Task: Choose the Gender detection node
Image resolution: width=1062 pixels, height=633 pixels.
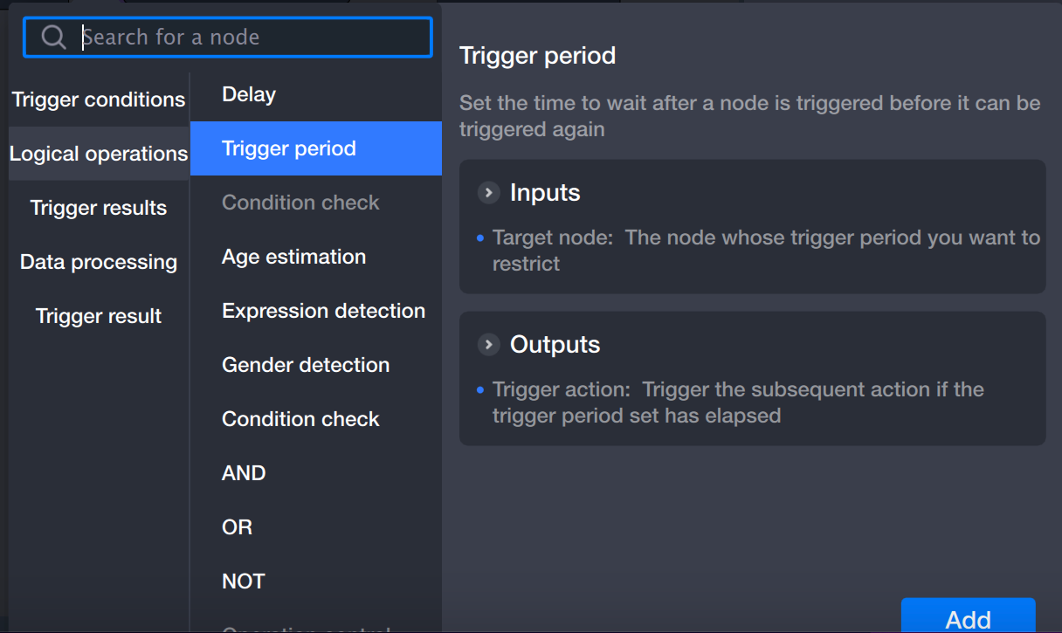Action: coord(306,365)
